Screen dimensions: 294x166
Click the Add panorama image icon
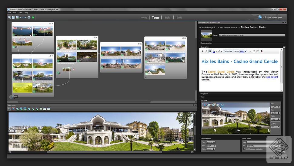tap(17, 18)
